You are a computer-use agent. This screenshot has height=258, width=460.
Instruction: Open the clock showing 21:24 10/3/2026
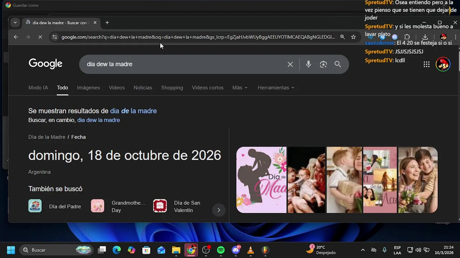coord(444,250)
